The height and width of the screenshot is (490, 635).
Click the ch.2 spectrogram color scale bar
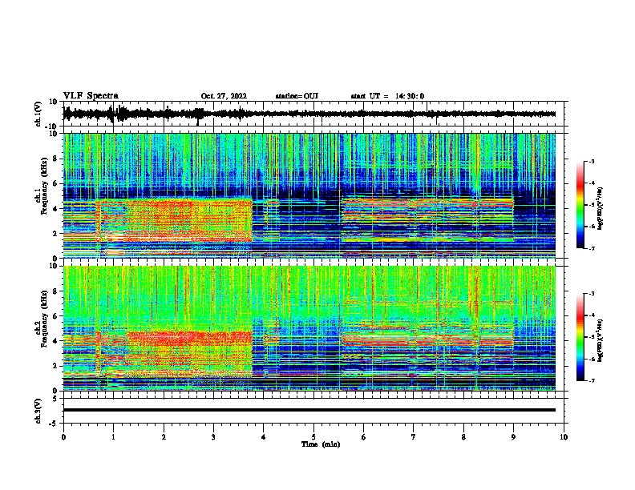pyautogui.click(x=580, y=337)
